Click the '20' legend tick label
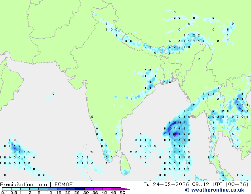This screenshot has height=194, width=251. [68, 192]
